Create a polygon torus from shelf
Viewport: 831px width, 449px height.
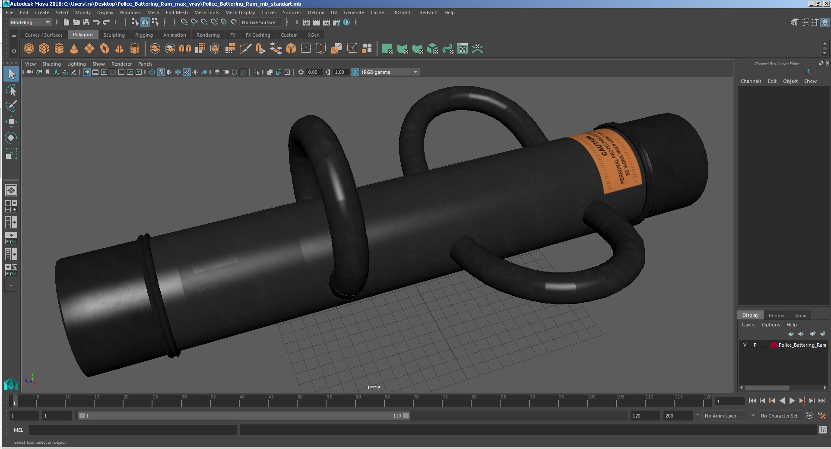coord(105,49)
